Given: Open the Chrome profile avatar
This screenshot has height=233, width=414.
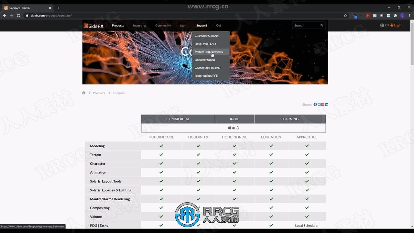Looking at the screenshot, I should [x=402, y=16].
